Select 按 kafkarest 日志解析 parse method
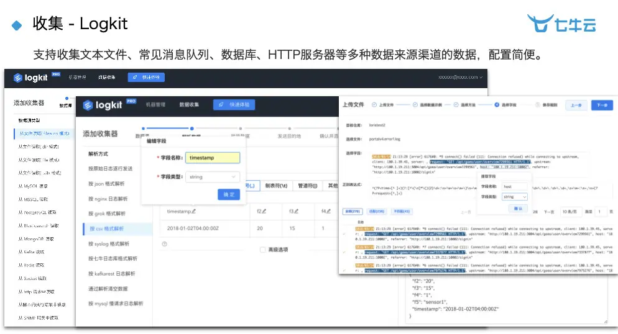Viewport: 618px width, 334px height. (x=111, y=273)
